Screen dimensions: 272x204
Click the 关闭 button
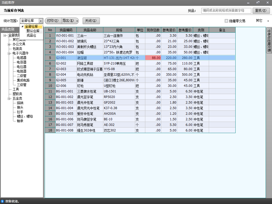click(x=91, y=21)
